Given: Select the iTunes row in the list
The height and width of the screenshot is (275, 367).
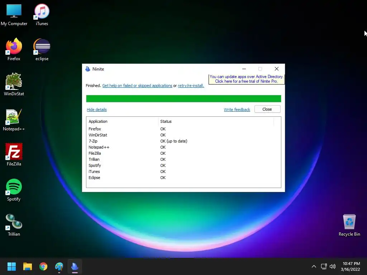Looking at the screenshot, I should point(183,172).
